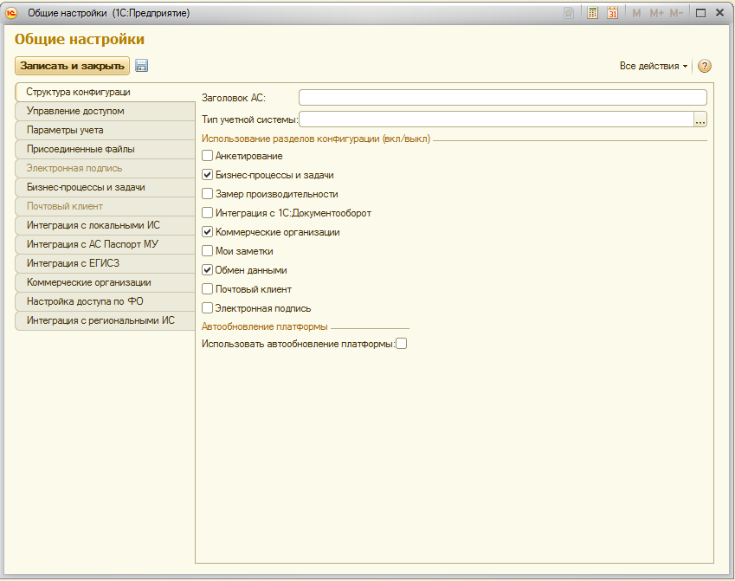The width and height of the screenshot is (735, 581).
Task: Click the M+ memory add button
Action: tap(656, 13)
